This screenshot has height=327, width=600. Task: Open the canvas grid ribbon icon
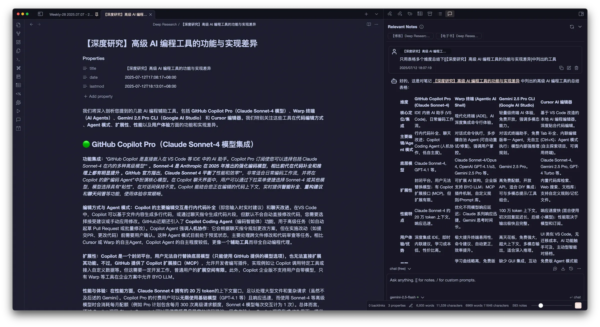coord(18,42)
